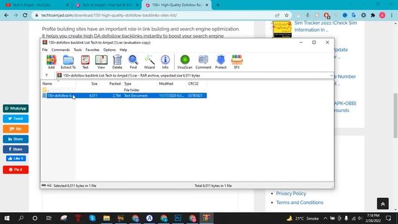Click the Protect shield icon
This screenshot has width=398, height=224.
[221, 62]
